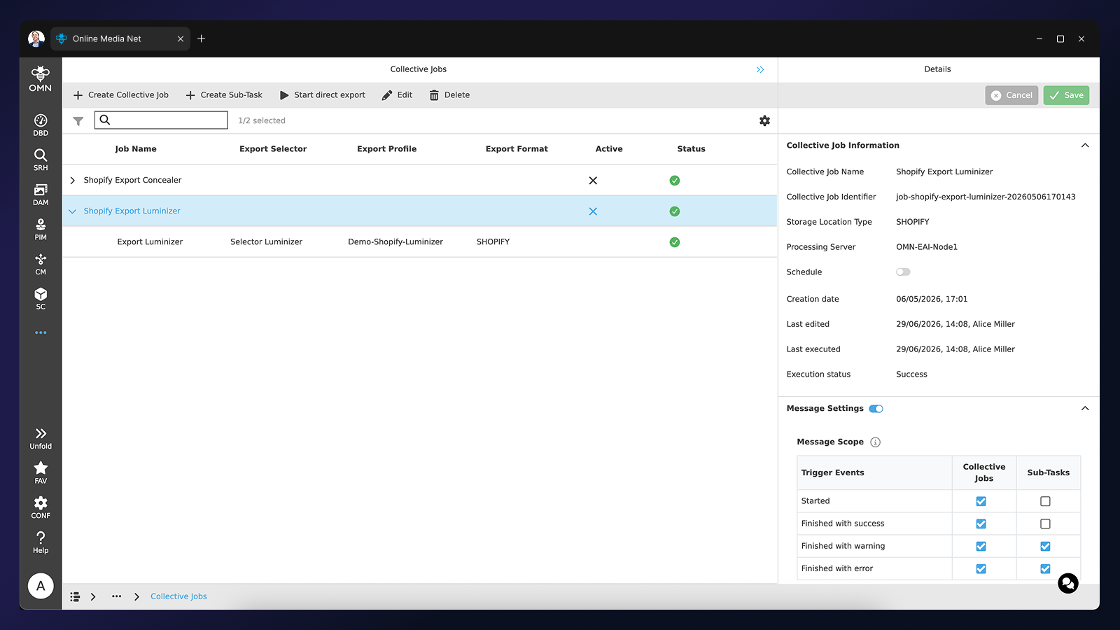Image resolution: width=1120 pixels, height=630 pixels.
Task: Open the OMN home logo
Action: 41,78
